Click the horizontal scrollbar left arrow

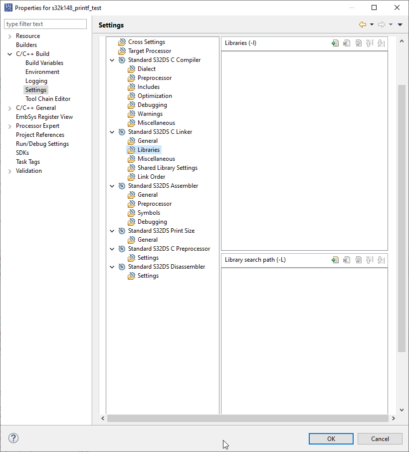(103, 418)
